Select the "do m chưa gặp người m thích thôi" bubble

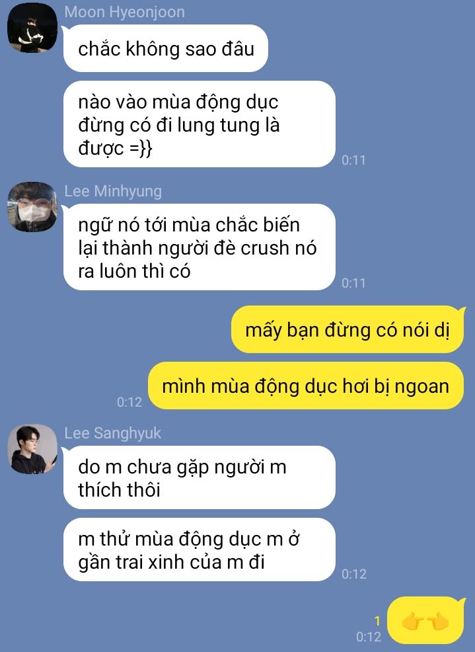click(199, 477)
